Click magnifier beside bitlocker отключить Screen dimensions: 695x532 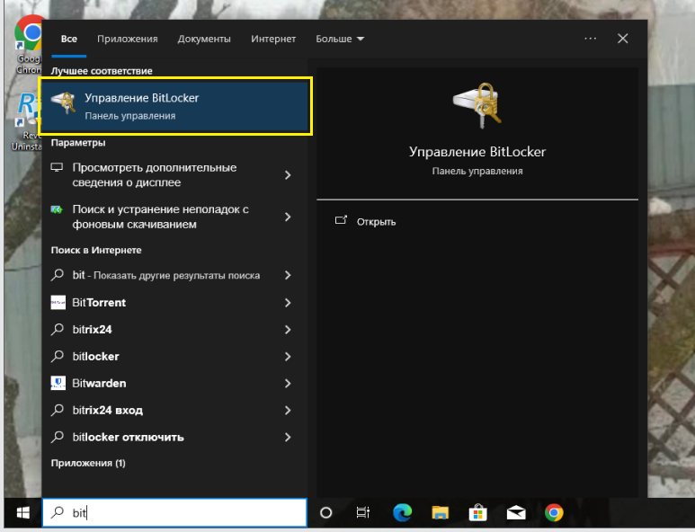58,437
